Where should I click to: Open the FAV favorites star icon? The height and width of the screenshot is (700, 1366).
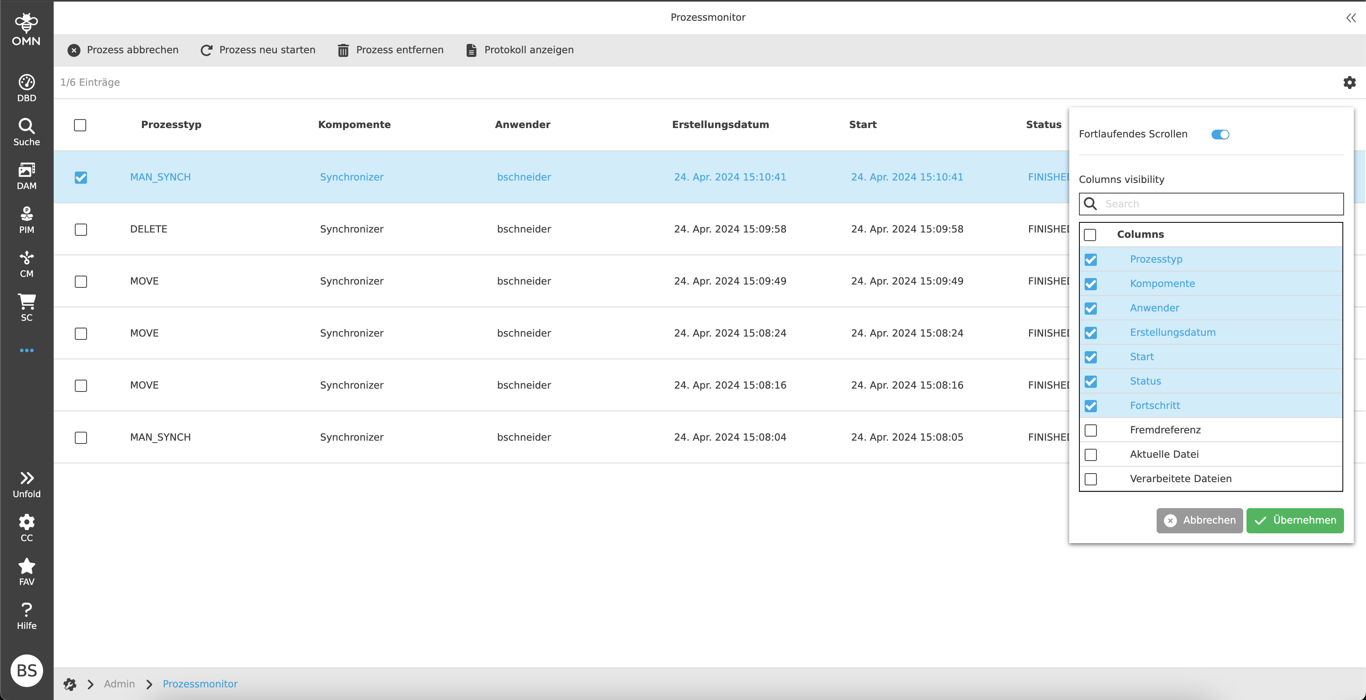tap(26, 572)
